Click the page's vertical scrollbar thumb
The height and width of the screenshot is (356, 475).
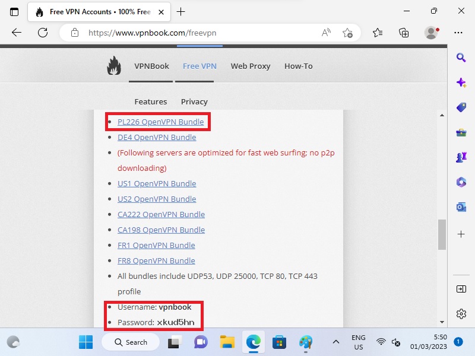point(441,234)
